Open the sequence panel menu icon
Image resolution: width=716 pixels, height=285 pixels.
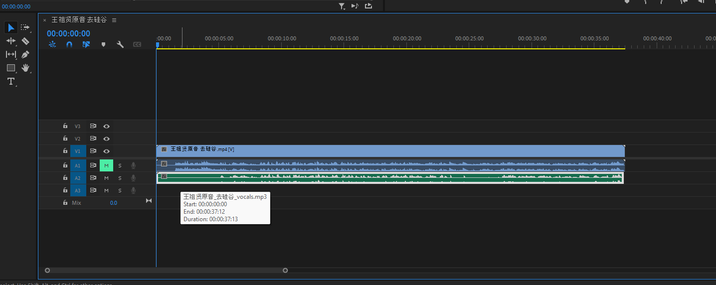click(x=114, y=20)
